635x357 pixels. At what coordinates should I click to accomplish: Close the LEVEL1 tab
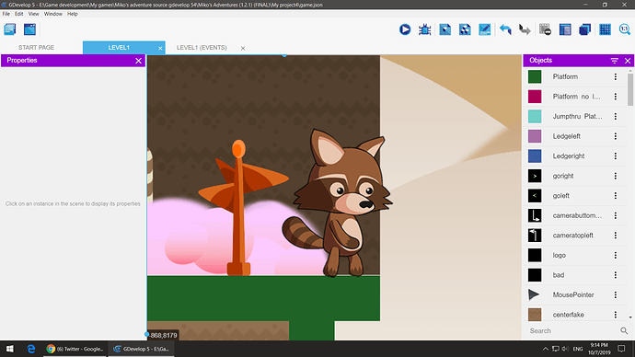coord(160,48)
